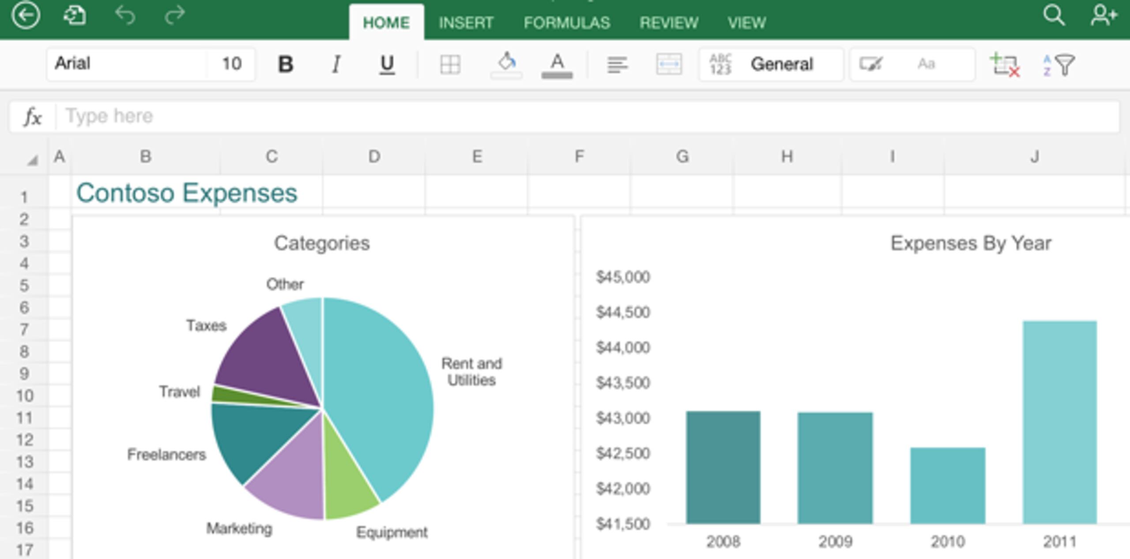This screenshot has height=559, width=1130.
Task: Open search with the magnifier icon
Action: click(1054, 15)
